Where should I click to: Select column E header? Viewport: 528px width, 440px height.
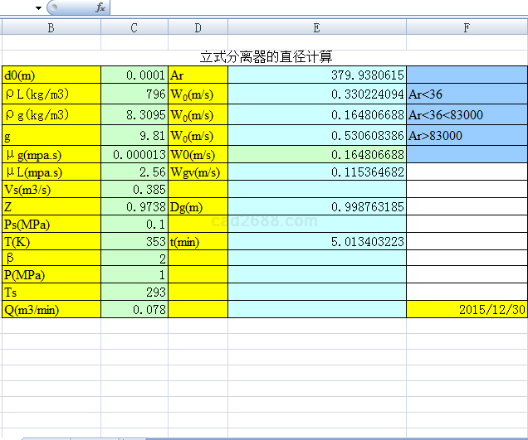tap(317, 28)
